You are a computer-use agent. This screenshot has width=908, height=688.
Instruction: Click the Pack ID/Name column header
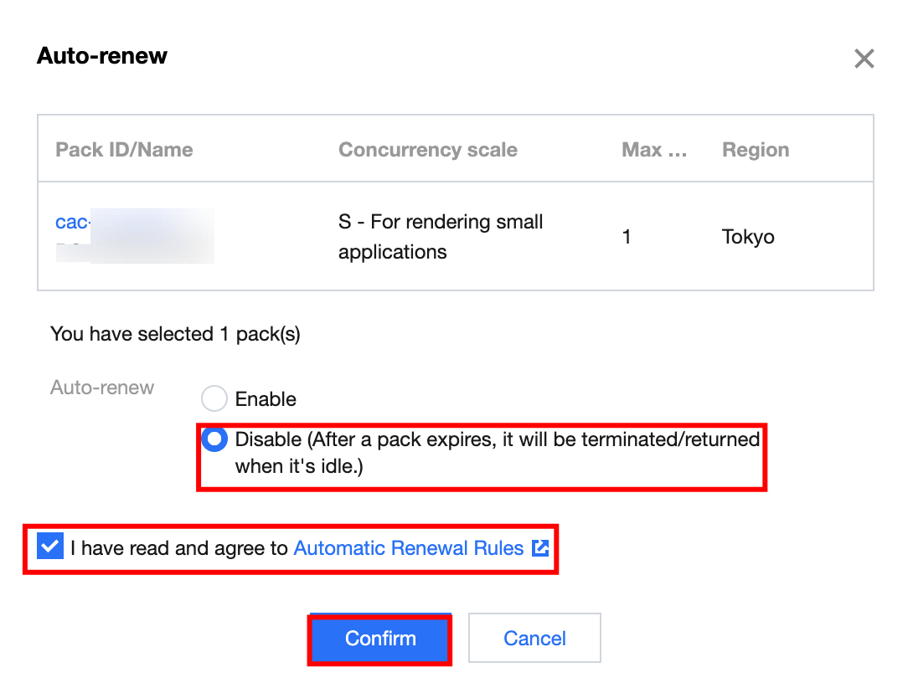tap(124, 150)
